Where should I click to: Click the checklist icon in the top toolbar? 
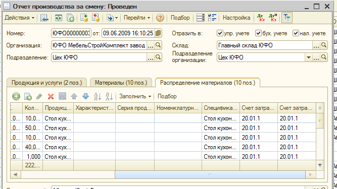[x=212, y=18]
